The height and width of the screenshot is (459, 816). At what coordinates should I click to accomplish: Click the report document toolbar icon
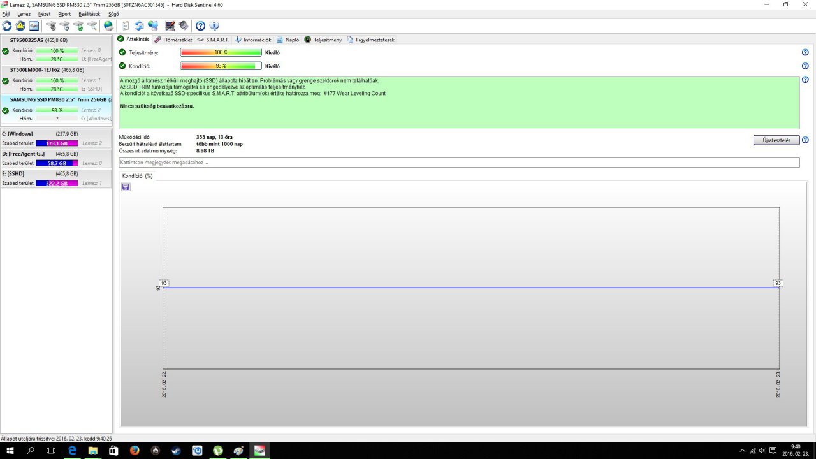point(126,25)
